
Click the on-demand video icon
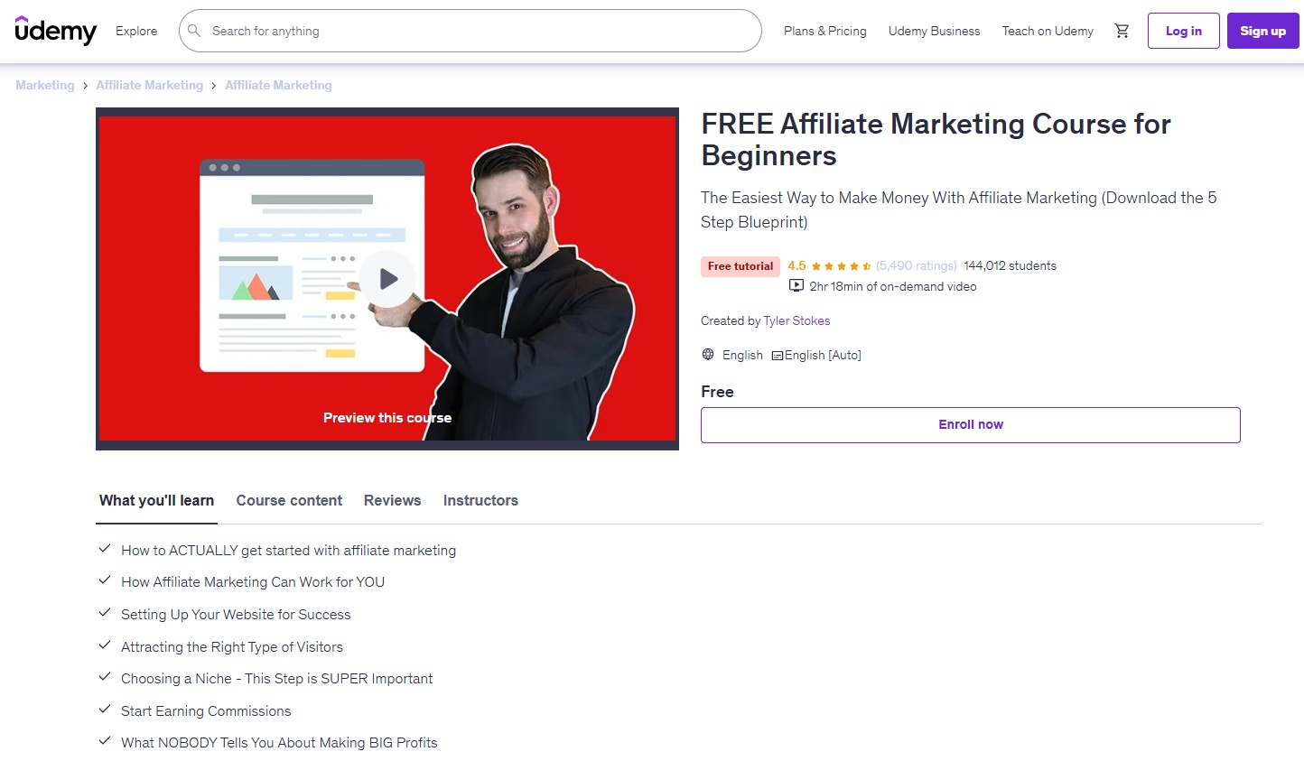coord(796,286)
